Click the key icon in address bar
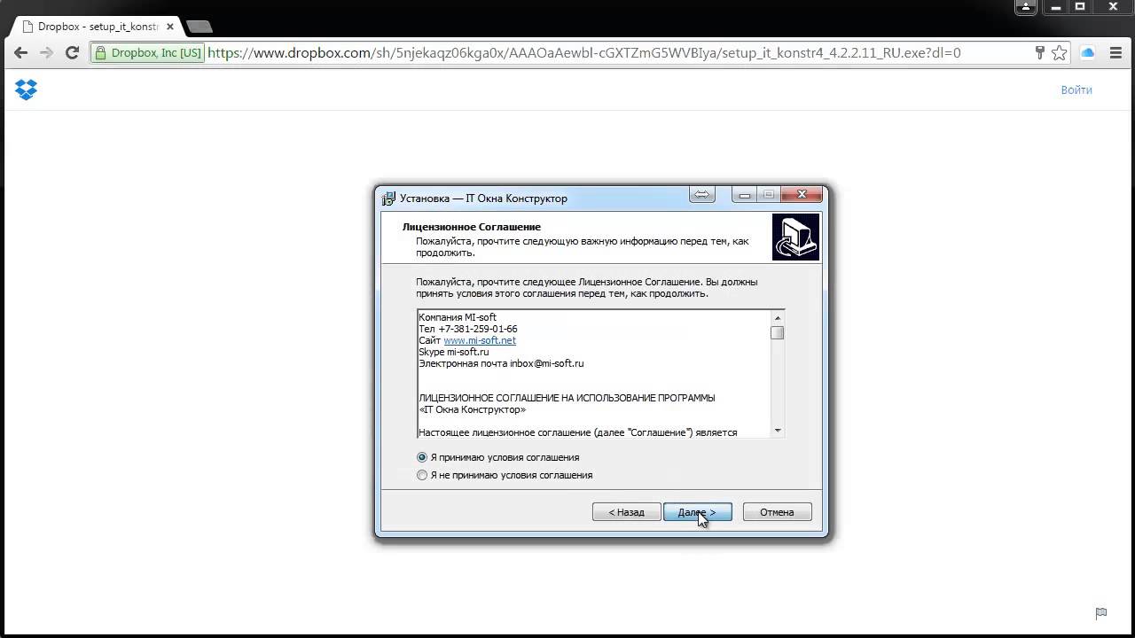 pos(1040,53)
